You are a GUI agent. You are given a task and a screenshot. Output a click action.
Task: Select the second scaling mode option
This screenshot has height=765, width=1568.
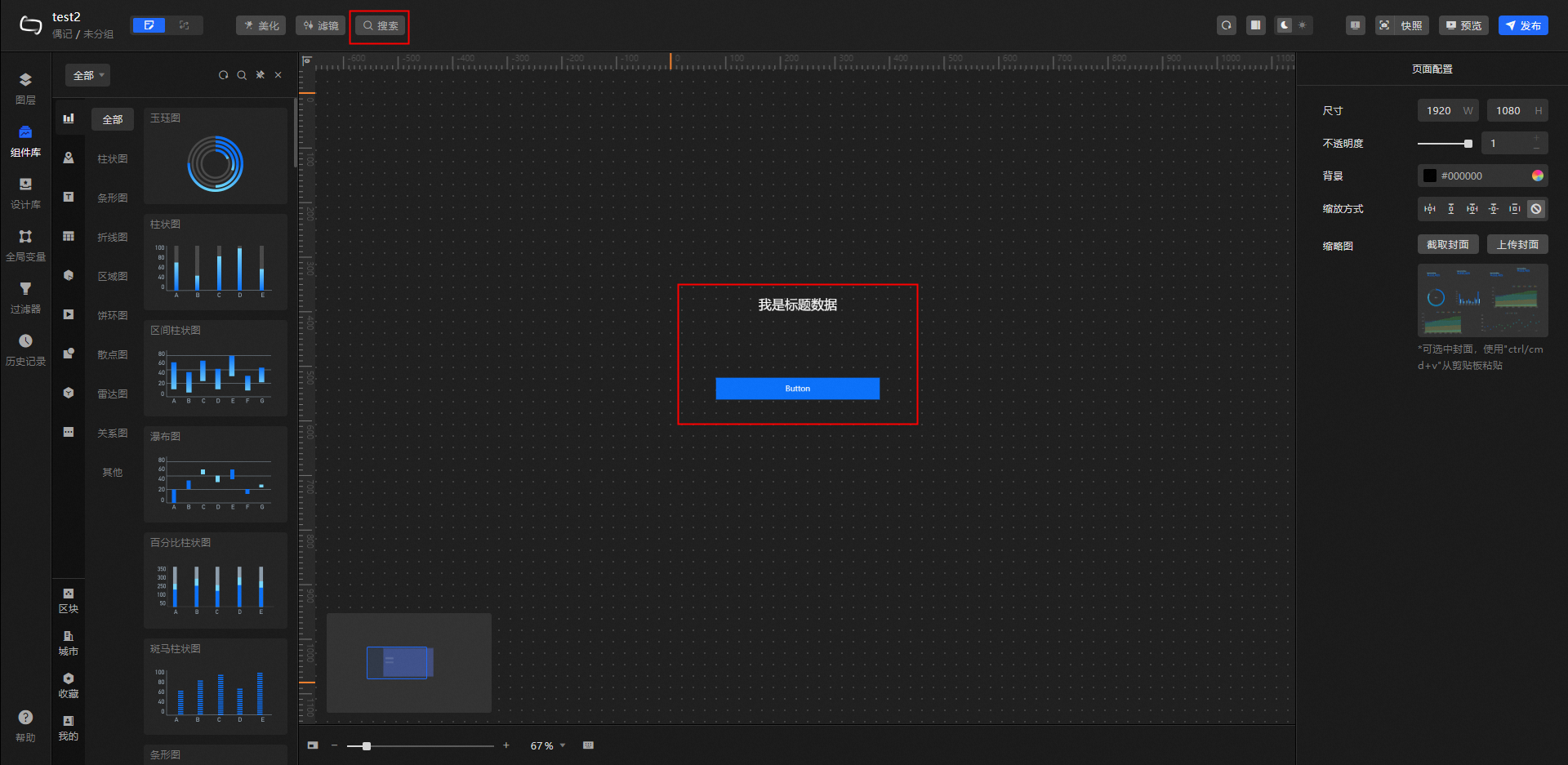(1451, 209)
